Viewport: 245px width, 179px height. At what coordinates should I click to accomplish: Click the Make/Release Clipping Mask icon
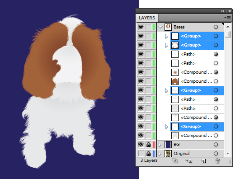pyautogui.click(x=175, y=161)
